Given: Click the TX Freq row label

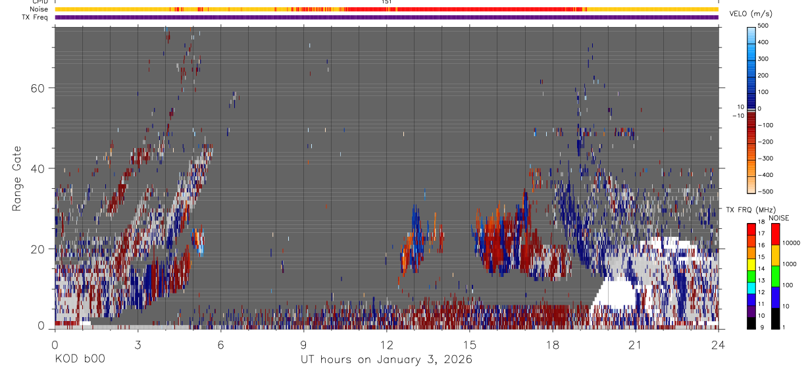Looking at the screenshot, I should click(36, 17).
